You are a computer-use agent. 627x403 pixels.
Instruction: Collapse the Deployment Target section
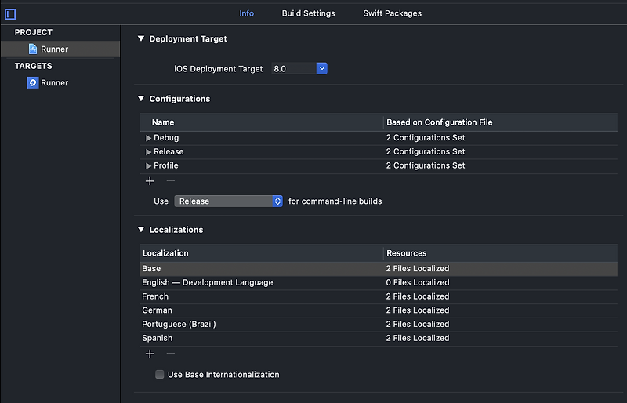click(x=141, y=39)
